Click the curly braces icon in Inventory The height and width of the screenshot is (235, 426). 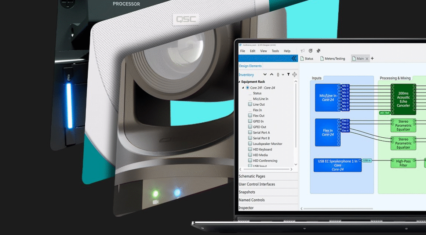[x=278, y=74]
